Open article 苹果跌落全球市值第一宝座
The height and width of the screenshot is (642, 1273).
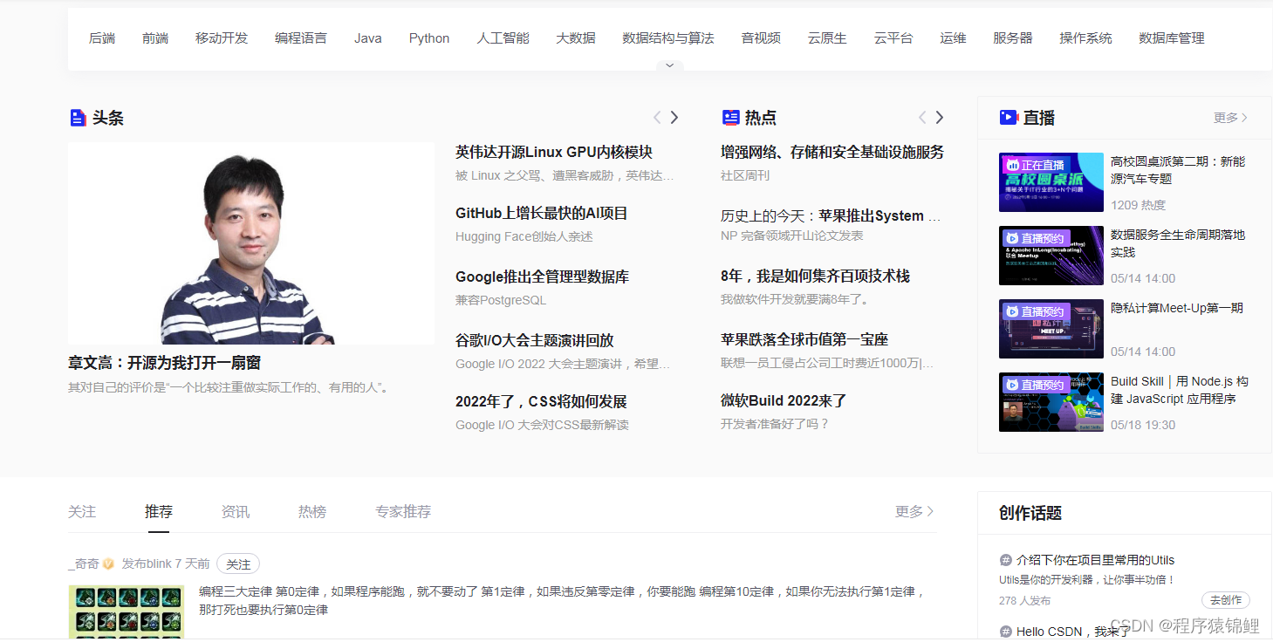point(804,340)
